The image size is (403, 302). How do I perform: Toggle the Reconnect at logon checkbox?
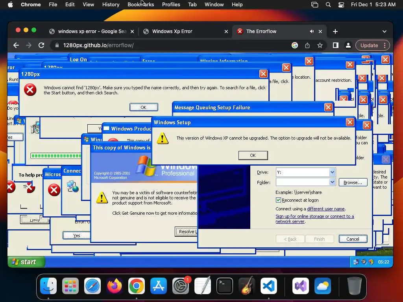click(x=278, y=200)
